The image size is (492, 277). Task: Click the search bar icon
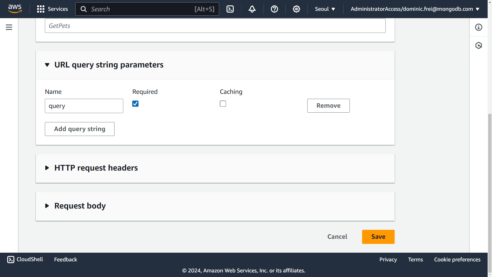(x=84, y=9)
